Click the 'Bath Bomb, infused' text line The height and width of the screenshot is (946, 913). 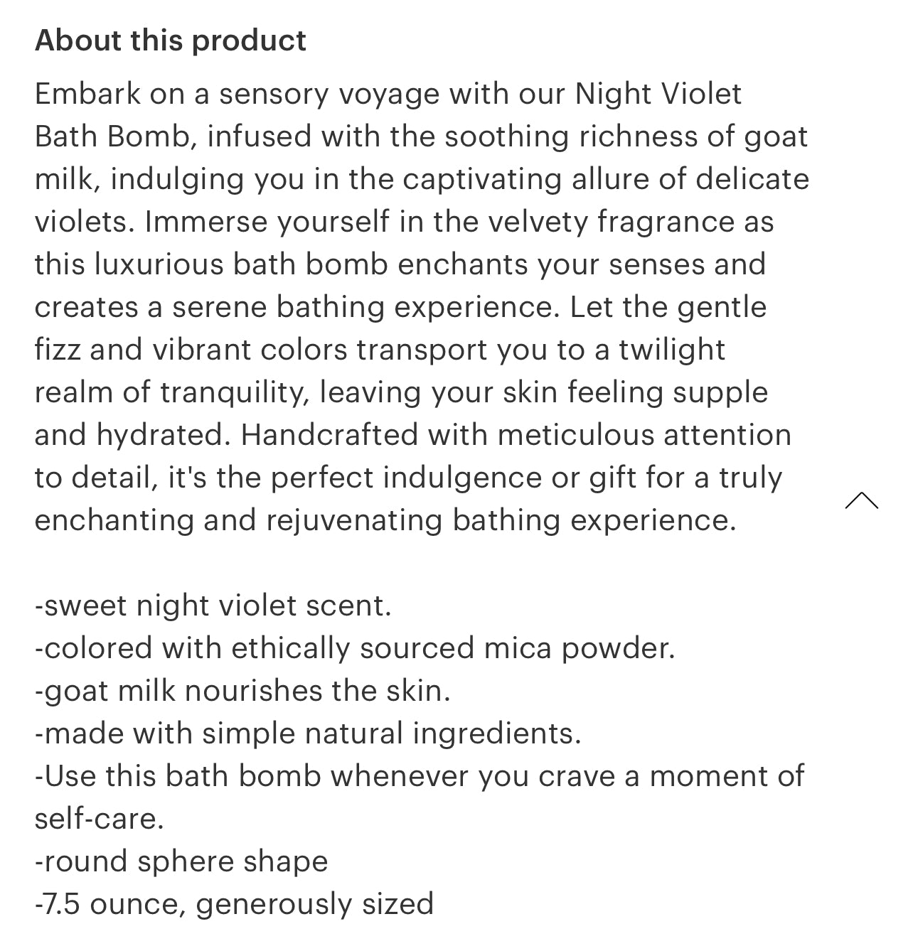pos(421,136)
